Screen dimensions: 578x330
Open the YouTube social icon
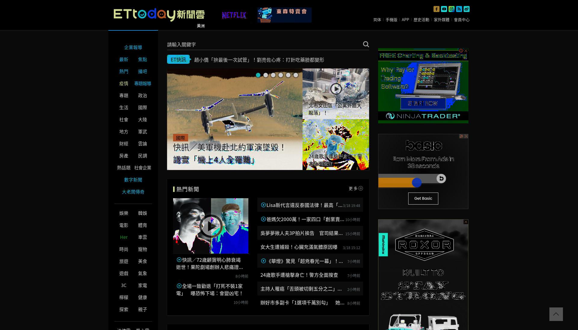(x=444, y=9)
